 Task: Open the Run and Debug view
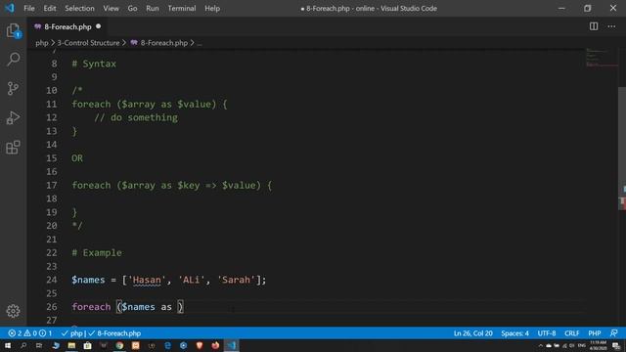(13, 117)
